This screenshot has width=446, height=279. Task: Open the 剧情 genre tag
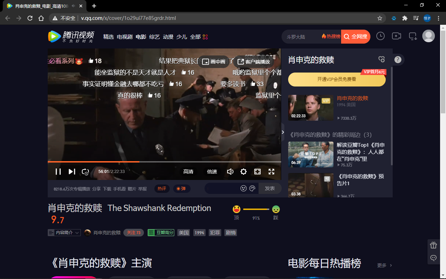(x=231, y=233)
